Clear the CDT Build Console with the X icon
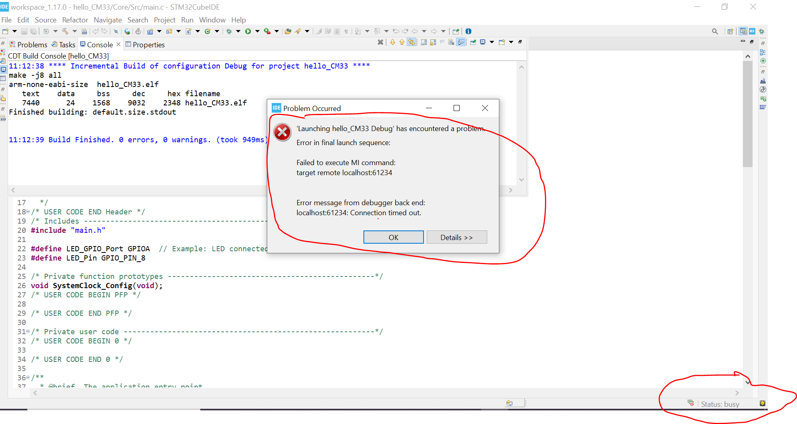This screenshot has height=424, width=797. 380,42
